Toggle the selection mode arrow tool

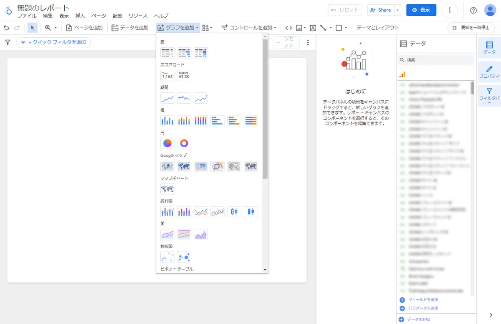pos(33,28)
